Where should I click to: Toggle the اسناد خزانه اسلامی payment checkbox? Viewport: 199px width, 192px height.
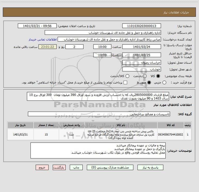125,82
